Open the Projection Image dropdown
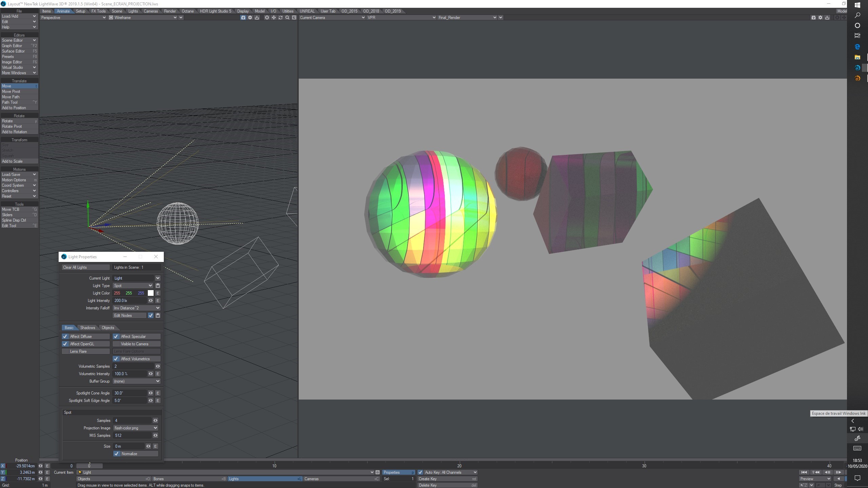 pos(135,428)
